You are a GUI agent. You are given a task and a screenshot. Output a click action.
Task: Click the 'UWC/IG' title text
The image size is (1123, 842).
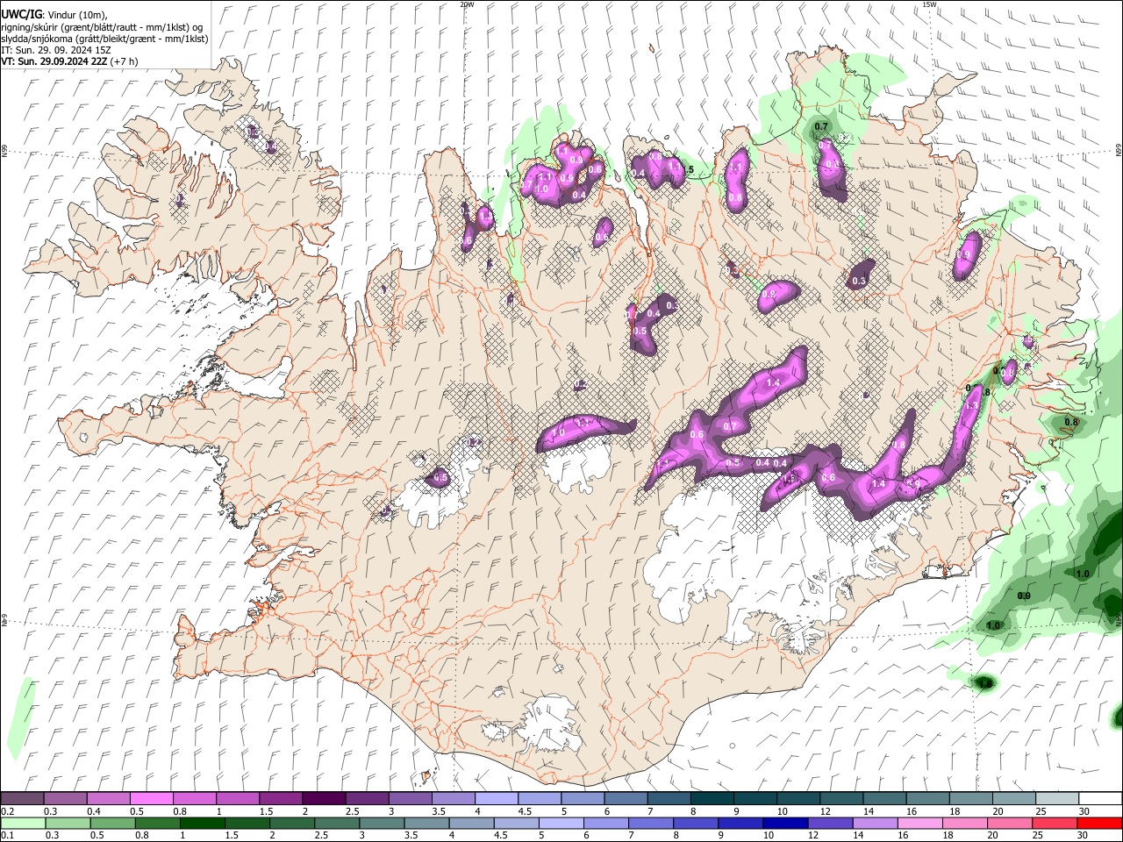point(21,13)
